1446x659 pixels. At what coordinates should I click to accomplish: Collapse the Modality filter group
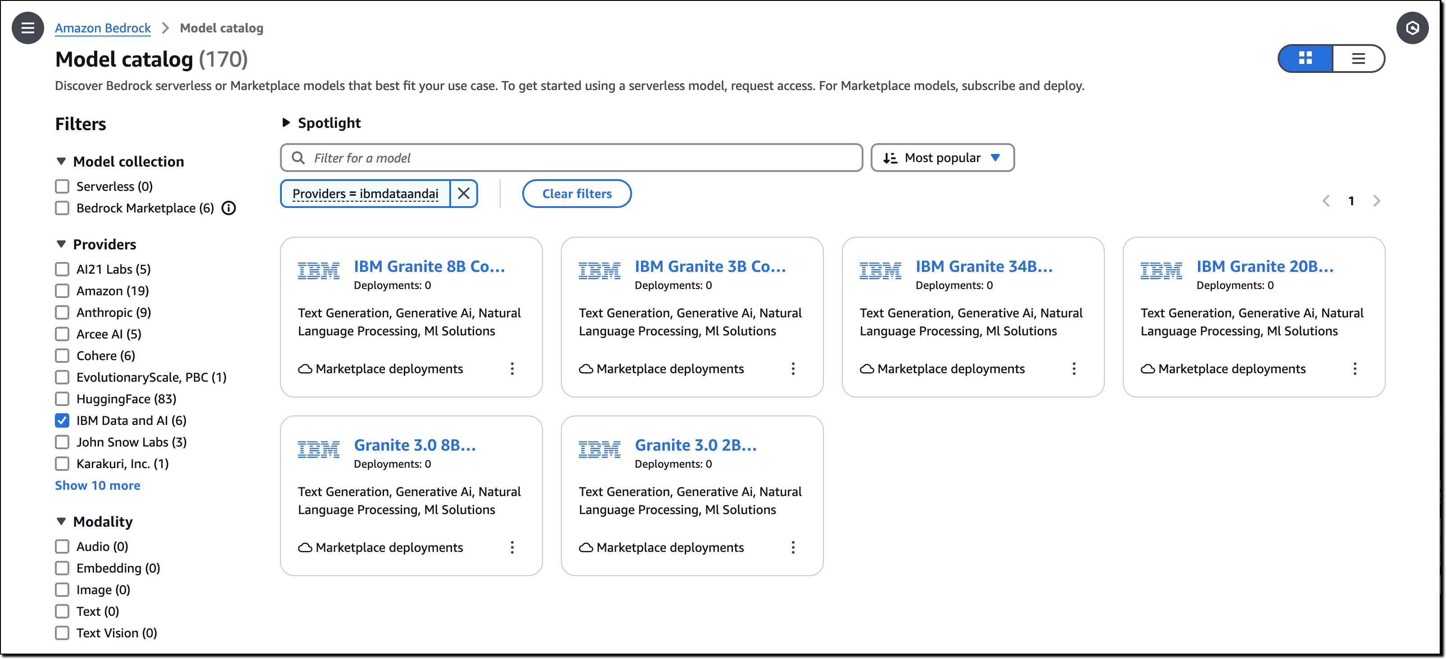(61, 521)
